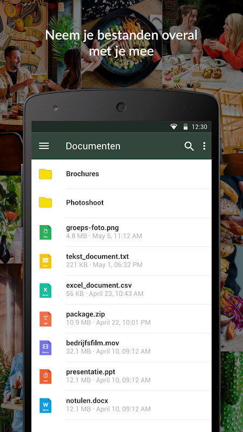This screenshot has width=243, height=432.
Task: Click the teal Excel icon for excel_document.csv
Action: tap(45, 290)
